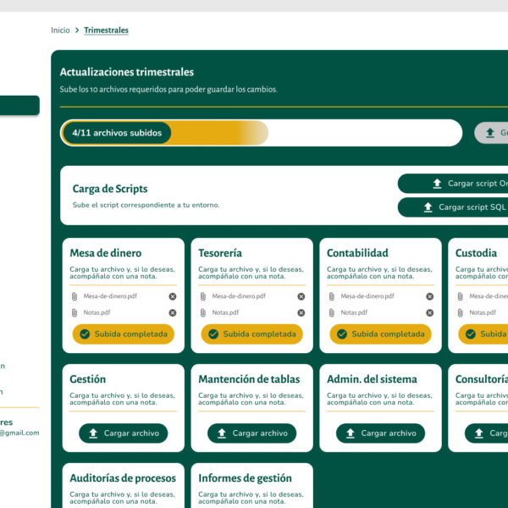Click paperclip icon beside Tesorería Mesa-de-dinero.pdf
This screenshot has height=508, width=508.
203,296
